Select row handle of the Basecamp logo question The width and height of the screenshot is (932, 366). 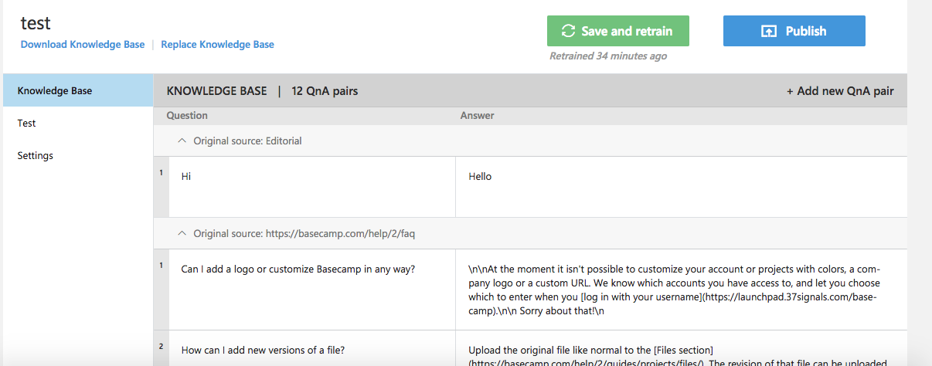pos(162,290)
